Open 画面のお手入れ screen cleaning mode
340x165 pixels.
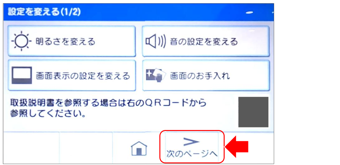206,75
